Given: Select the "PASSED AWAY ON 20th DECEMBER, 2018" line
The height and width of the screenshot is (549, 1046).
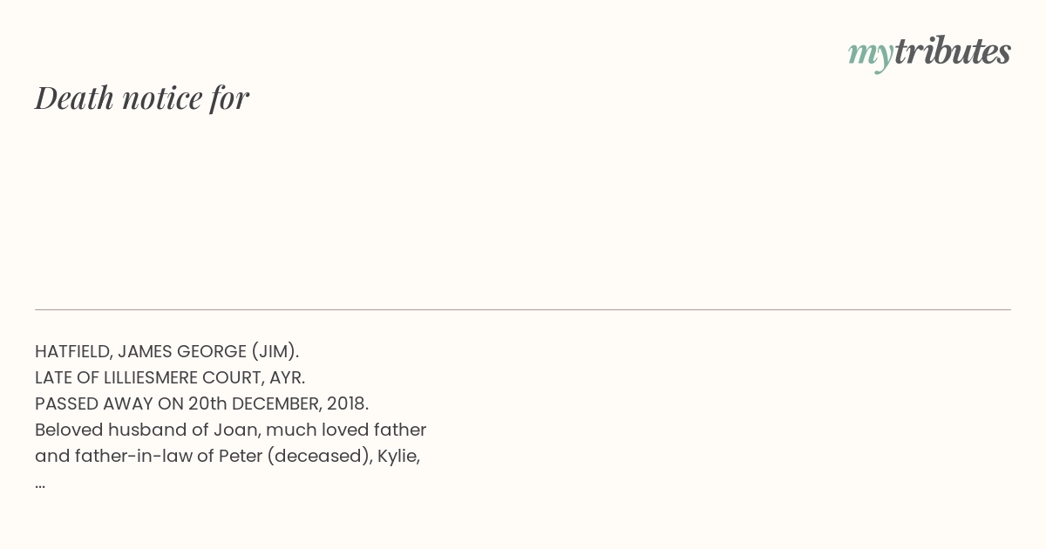Looking at the screenshot, I should 202,403.
